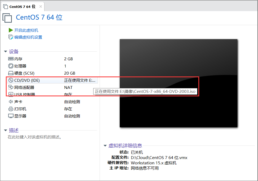
Task: Click the large VM icon beside the title
Action: [x=7, y=18]
